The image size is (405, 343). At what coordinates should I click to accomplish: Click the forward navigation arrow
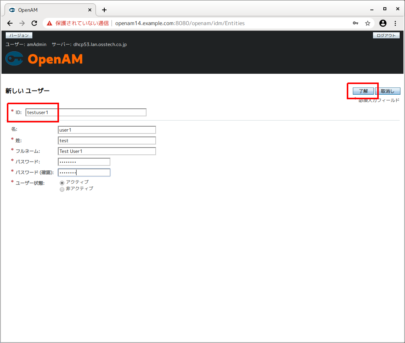pyautogui.click(x=22, y=23)
